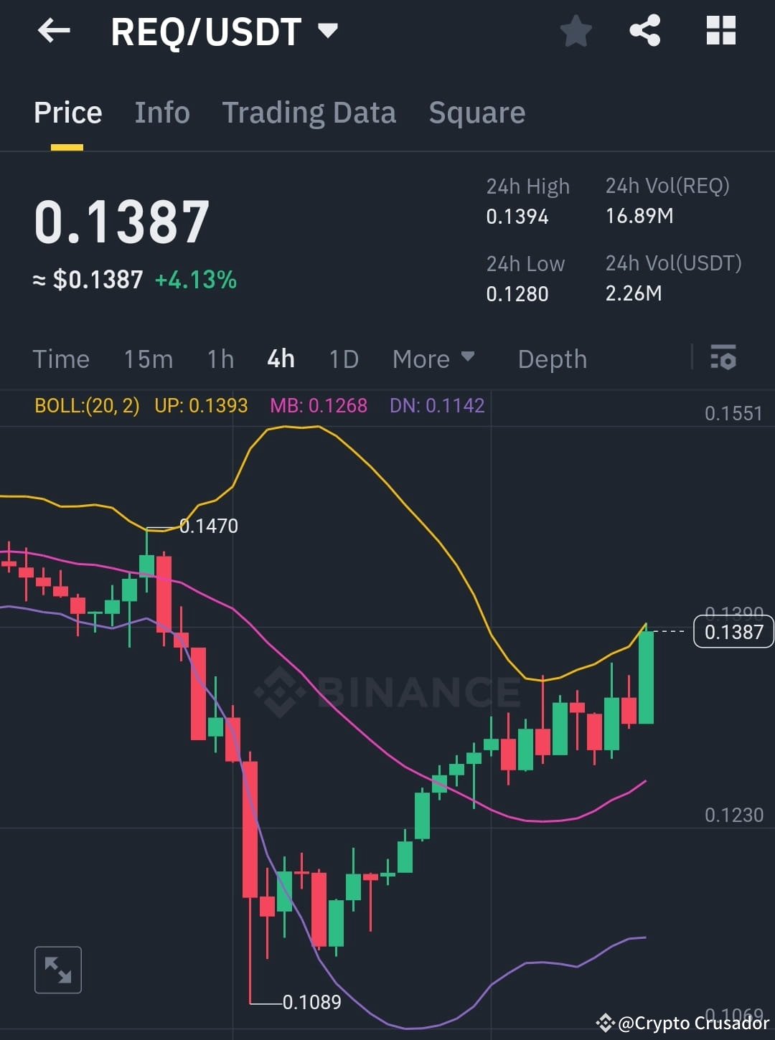Open the Info section
The image size is (775, 1040).
pyautogui.click(x=161, y=113)
